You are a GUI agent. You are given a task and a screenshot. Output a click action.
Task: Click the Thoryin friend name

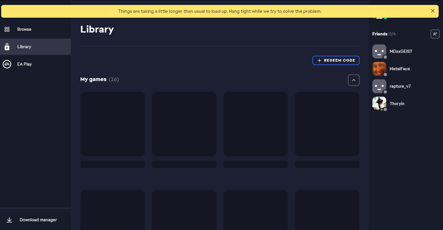point(397,104)
